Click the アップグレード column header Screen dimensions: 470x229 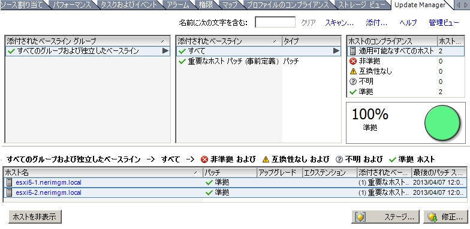click(x=279, y=173)
